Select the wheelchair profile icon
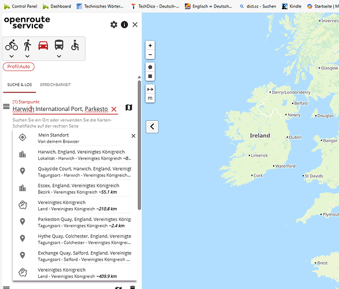Viewport: 339px width, 289px height. click(x=75, y=45)
